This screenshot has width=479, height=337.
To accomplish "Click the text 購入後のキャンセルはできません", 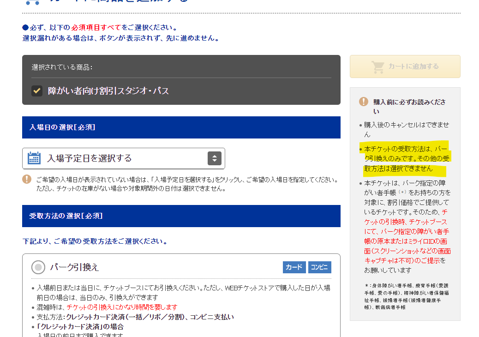I will coord(406,130).
